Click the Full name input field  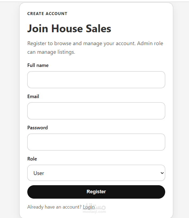pyautogui.click(x=96, y=80)
